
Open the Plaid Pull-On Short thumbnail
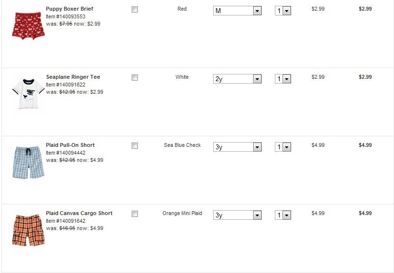[x=28, y=162]
